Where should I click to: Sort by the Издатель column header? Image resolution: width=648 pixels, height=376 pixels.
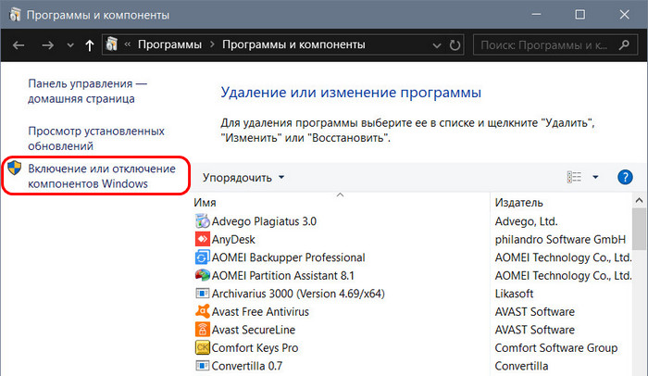518,202
